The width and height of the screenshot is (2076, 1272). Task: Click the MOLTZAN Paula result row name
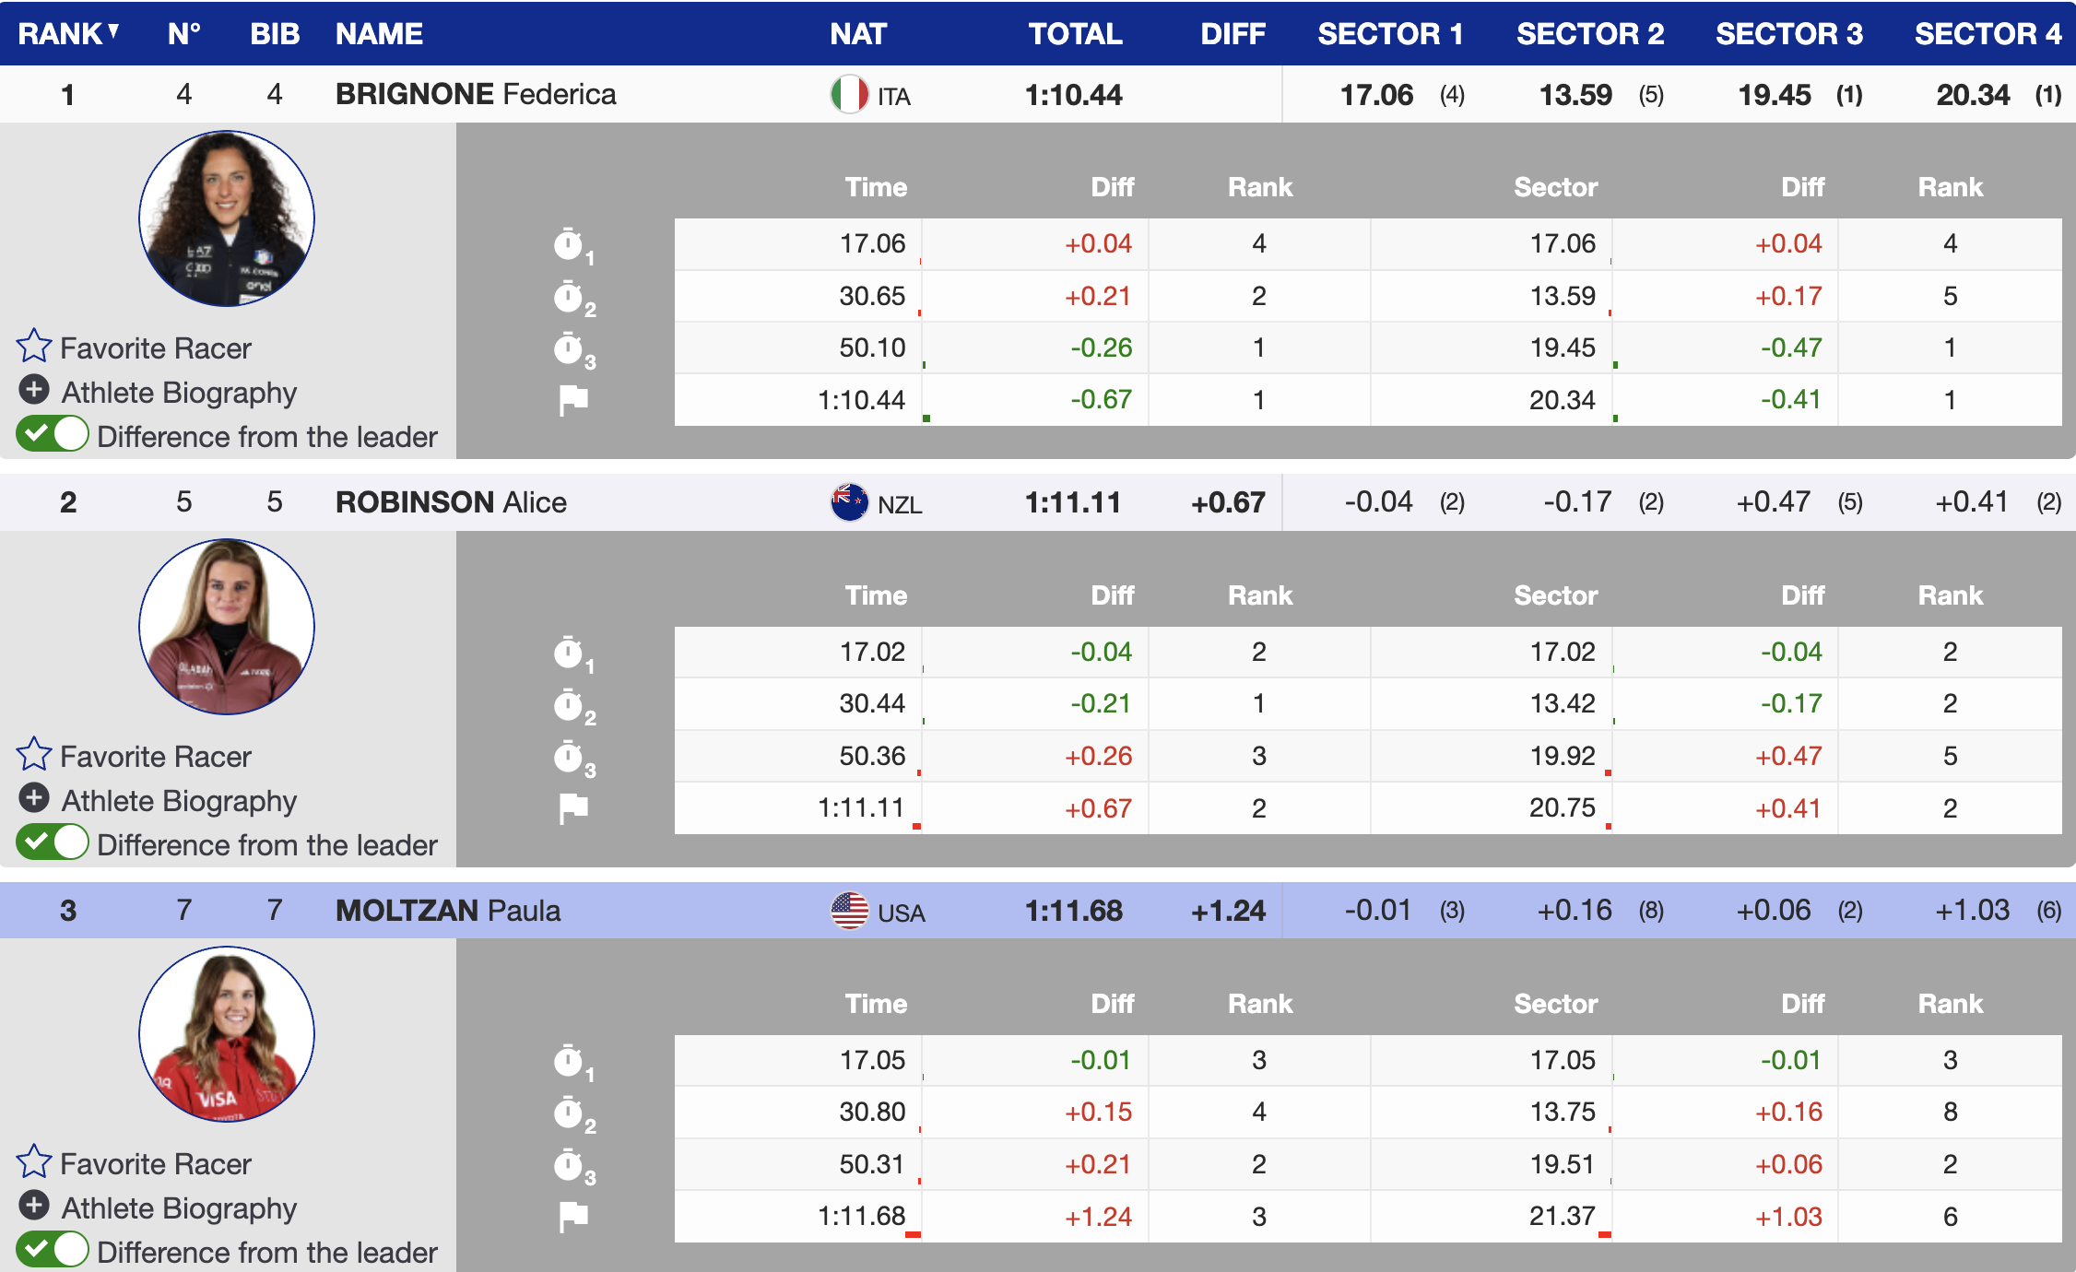tap(448, 911)
